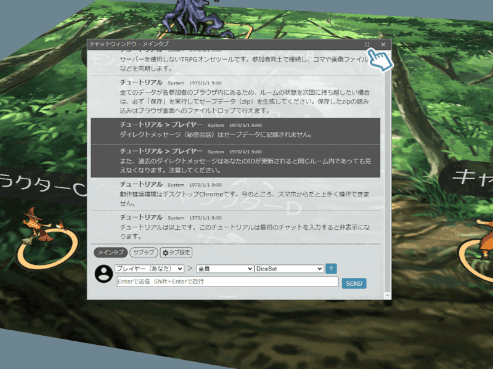Expand the プレイヤー（あなた） sender dropdown
Screen dimensions: 493x369
point(149,269)
